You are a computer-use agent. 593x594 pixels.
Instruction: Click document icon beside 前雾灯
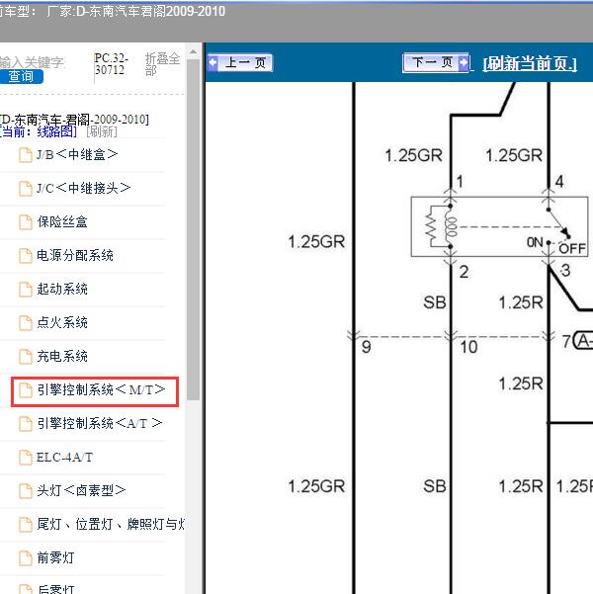pos(26,558)
